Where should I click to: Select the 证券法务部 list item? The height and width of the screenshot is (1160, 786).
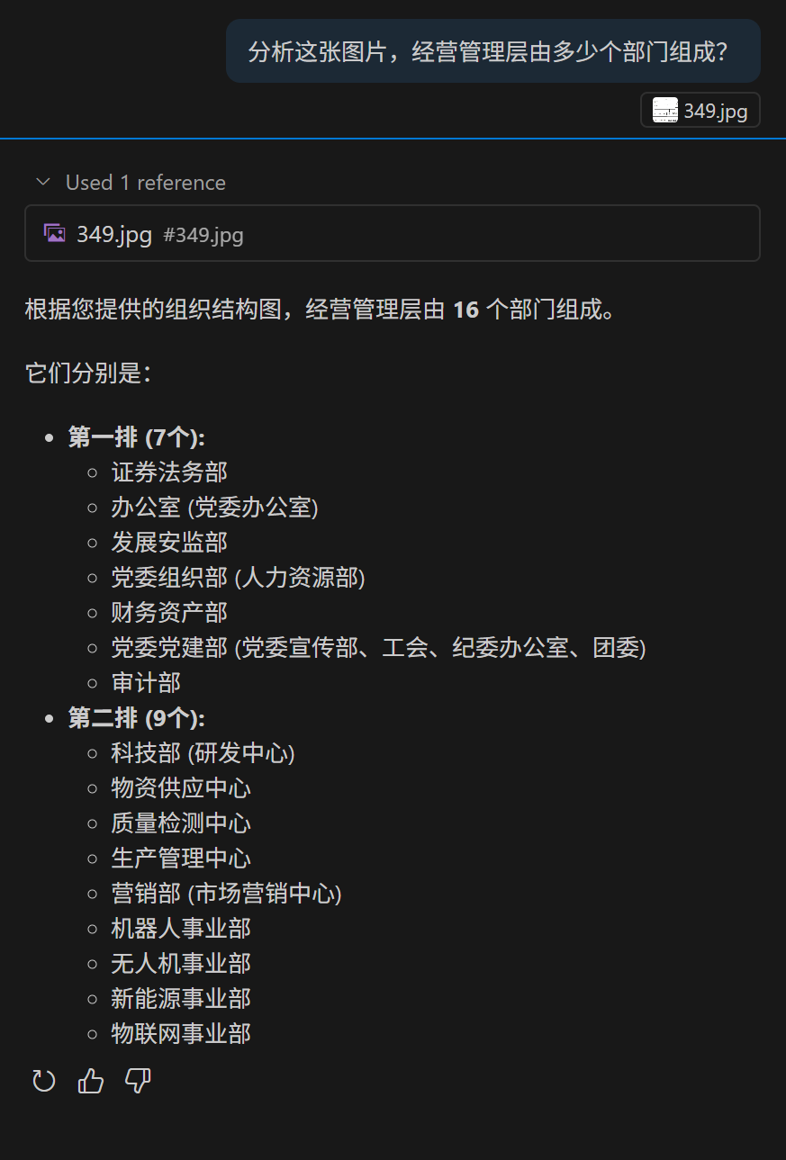click(x=169, y=472)
